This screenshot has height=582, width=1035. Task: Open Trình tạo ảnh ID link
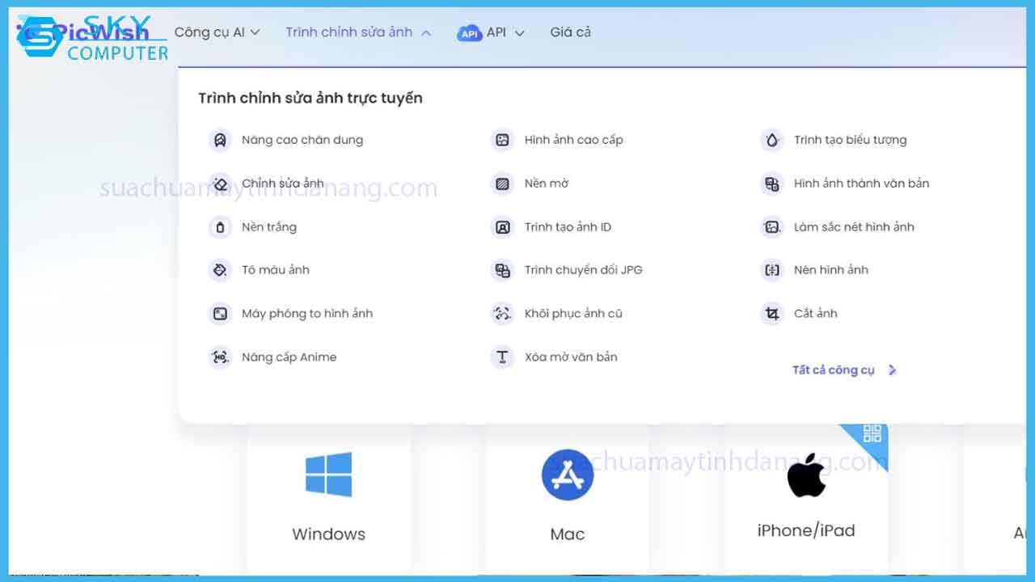point(568,227)
